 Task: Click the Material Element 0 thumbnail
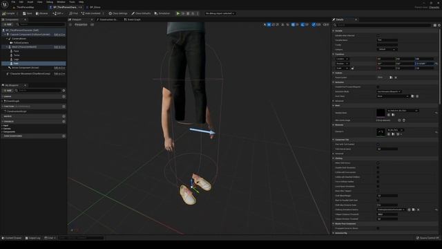point(381,132)
